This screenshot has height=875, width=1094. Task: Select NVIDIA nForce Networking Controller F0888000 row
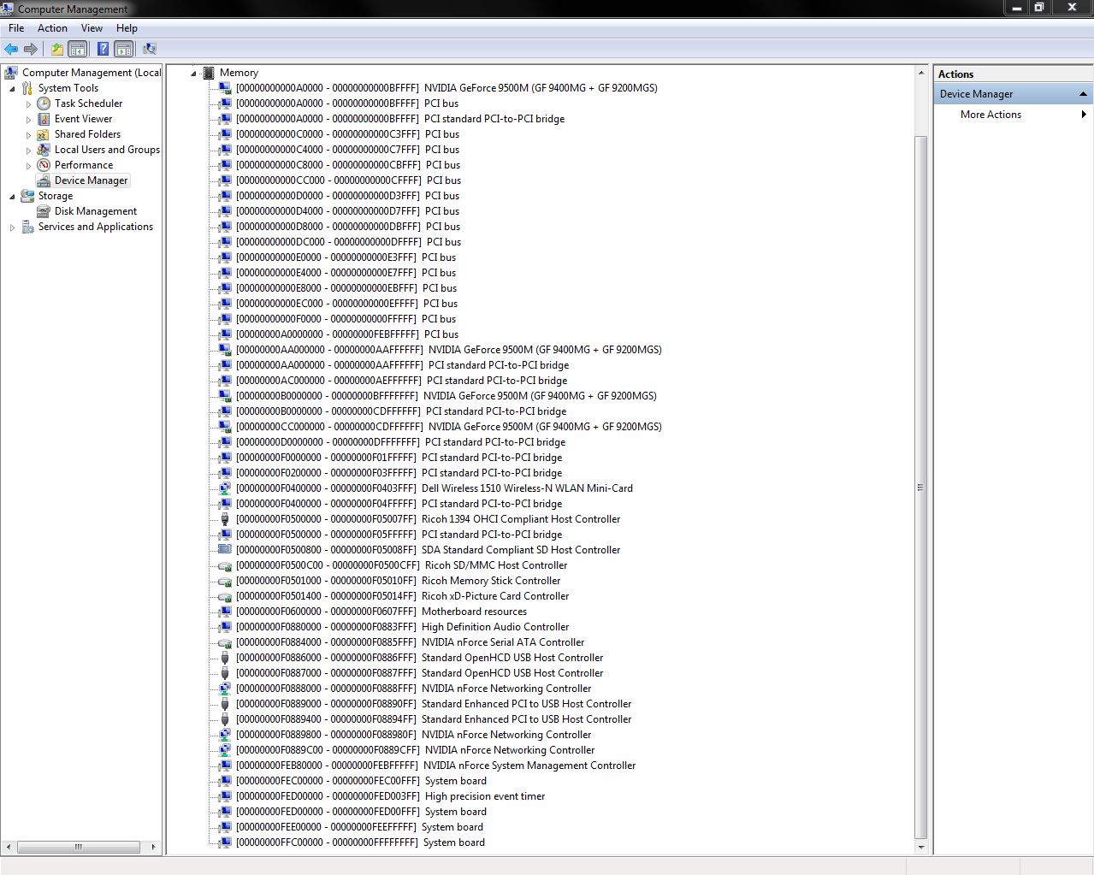413,689
